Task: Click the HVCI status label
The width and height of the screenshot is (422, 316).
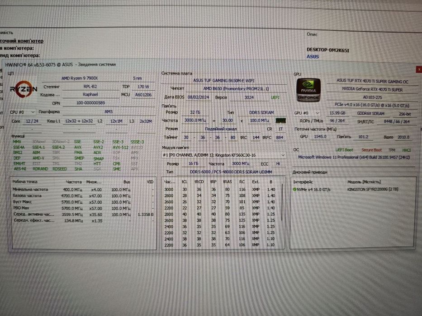Action: [406, 150]
